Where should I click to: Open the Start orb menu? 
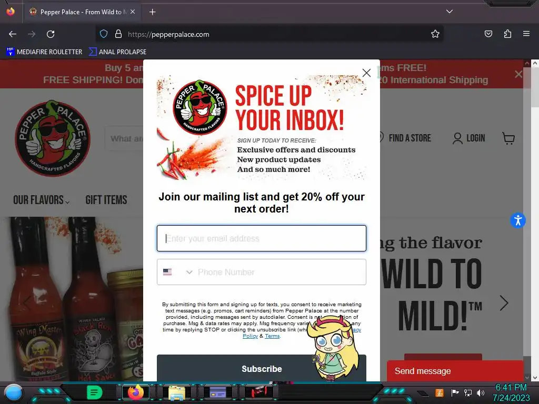point(14,393)
